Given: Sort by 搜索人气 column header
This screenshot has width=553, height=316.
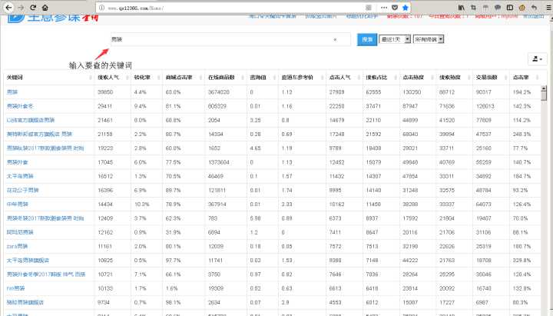Looking at the screenshot, I should (x=108, y=78).
